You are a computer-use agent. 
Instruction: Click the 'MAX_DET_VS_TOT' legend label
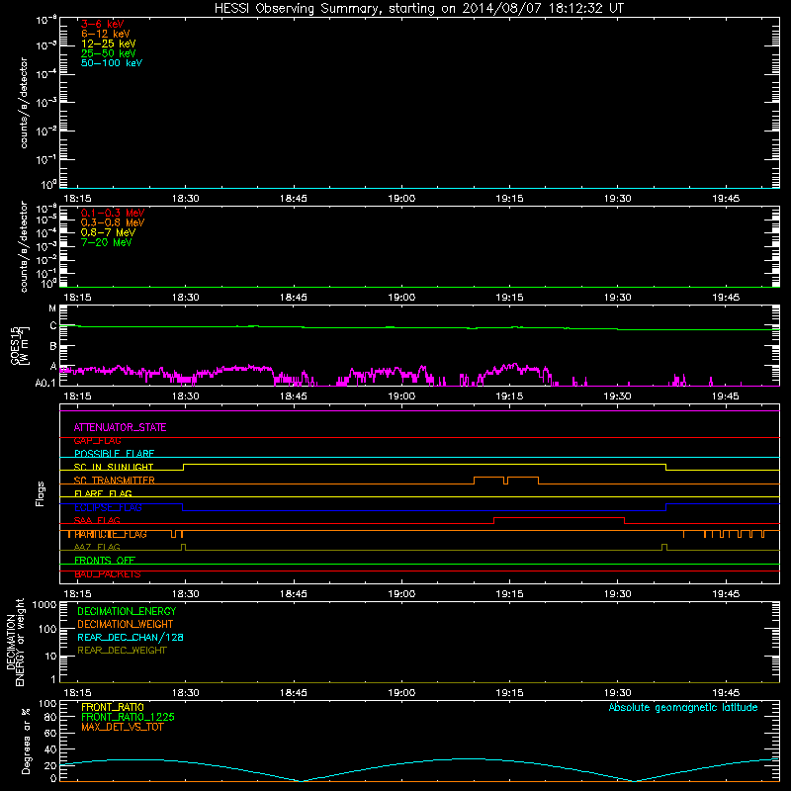click(122, 727)
